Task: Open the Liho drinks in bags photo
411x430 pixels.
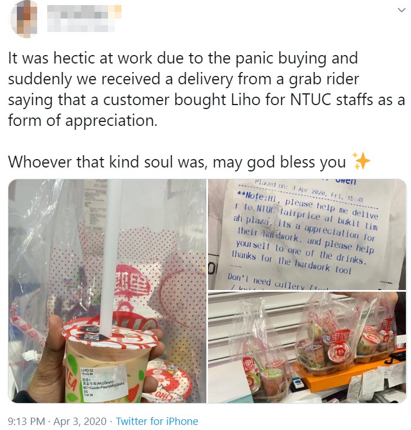Action: [x=307, y=347]
